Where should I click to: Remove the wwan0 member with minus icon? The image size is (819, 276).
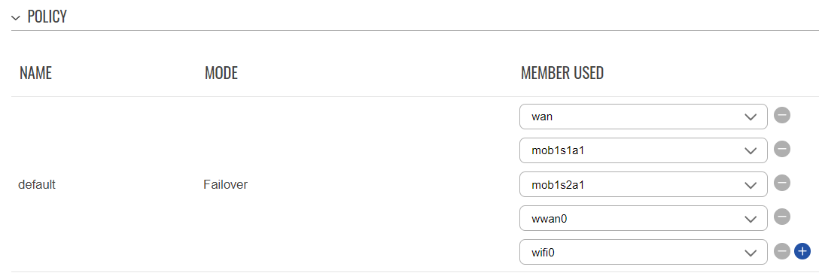click(782, 217)
